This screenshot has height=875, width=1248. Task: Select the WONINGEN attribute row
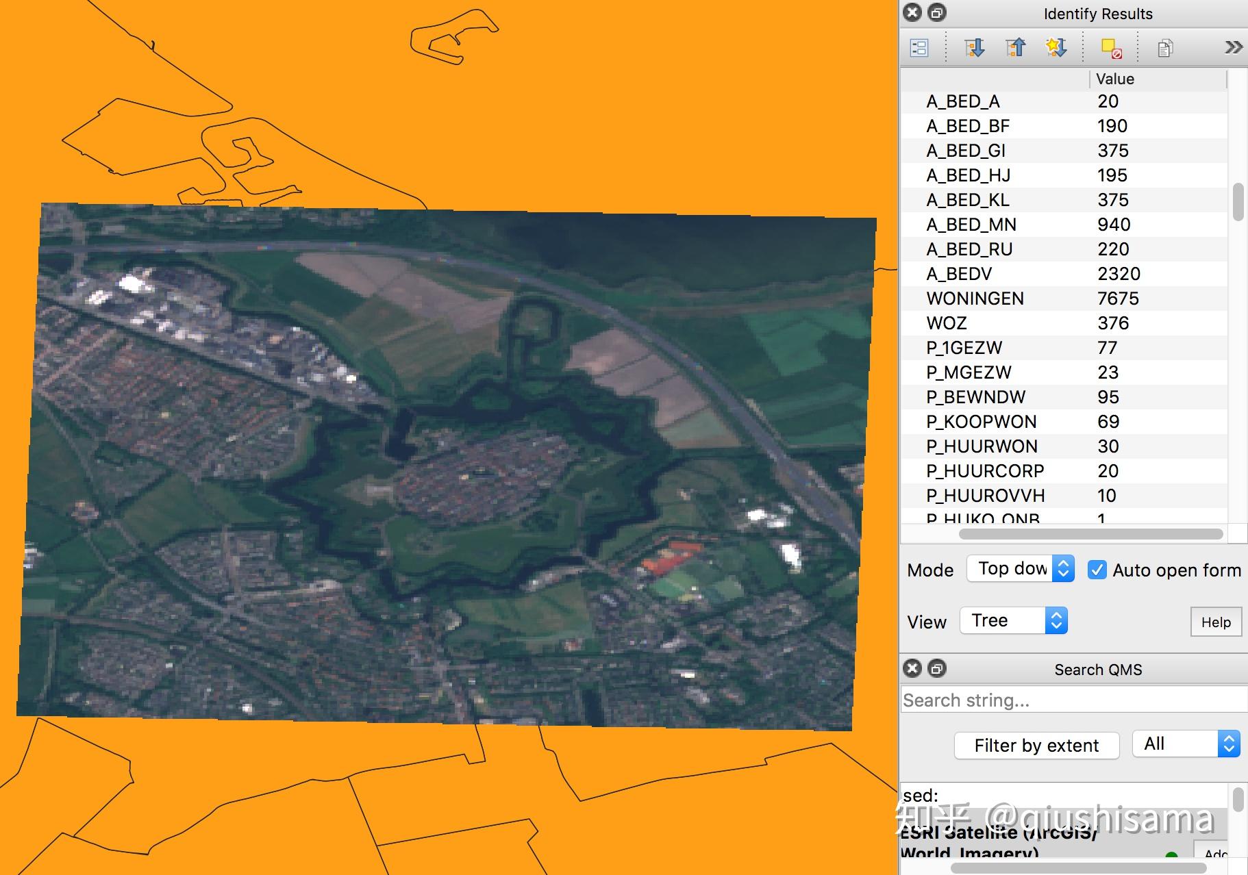[x=1064, y=299]
